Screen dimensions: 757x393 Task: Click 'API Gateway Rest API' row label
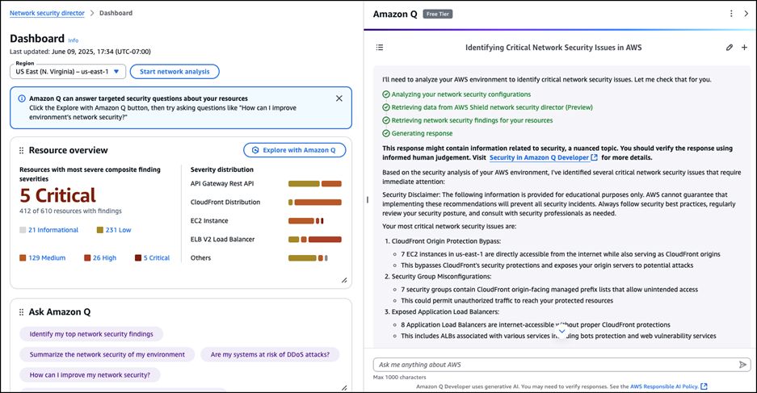221,184
